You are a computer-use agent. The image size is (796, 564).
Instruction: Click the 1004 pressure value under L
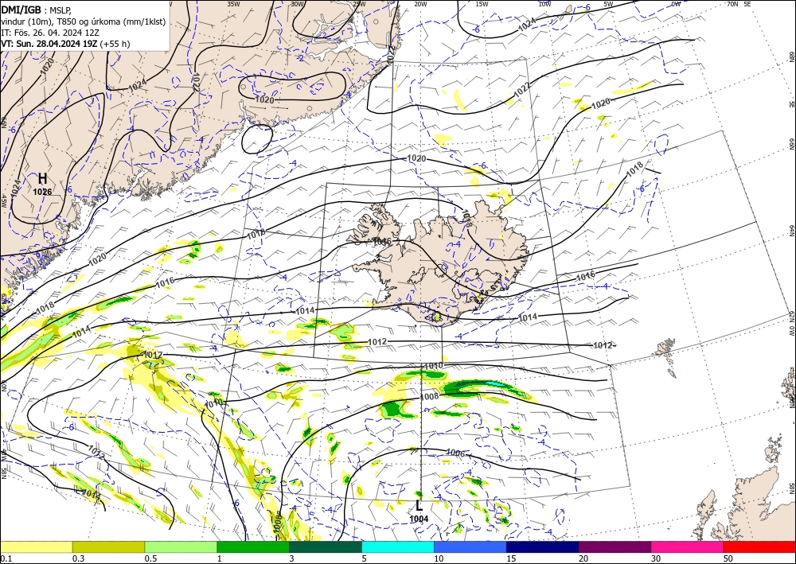point(419,519)
